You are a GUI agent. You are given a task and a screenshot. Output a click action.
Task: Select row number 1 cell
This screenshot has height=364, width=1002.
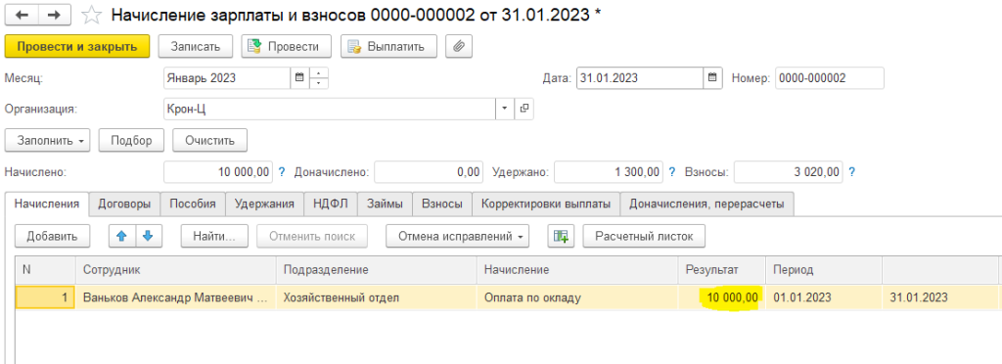tap(45, 297)
